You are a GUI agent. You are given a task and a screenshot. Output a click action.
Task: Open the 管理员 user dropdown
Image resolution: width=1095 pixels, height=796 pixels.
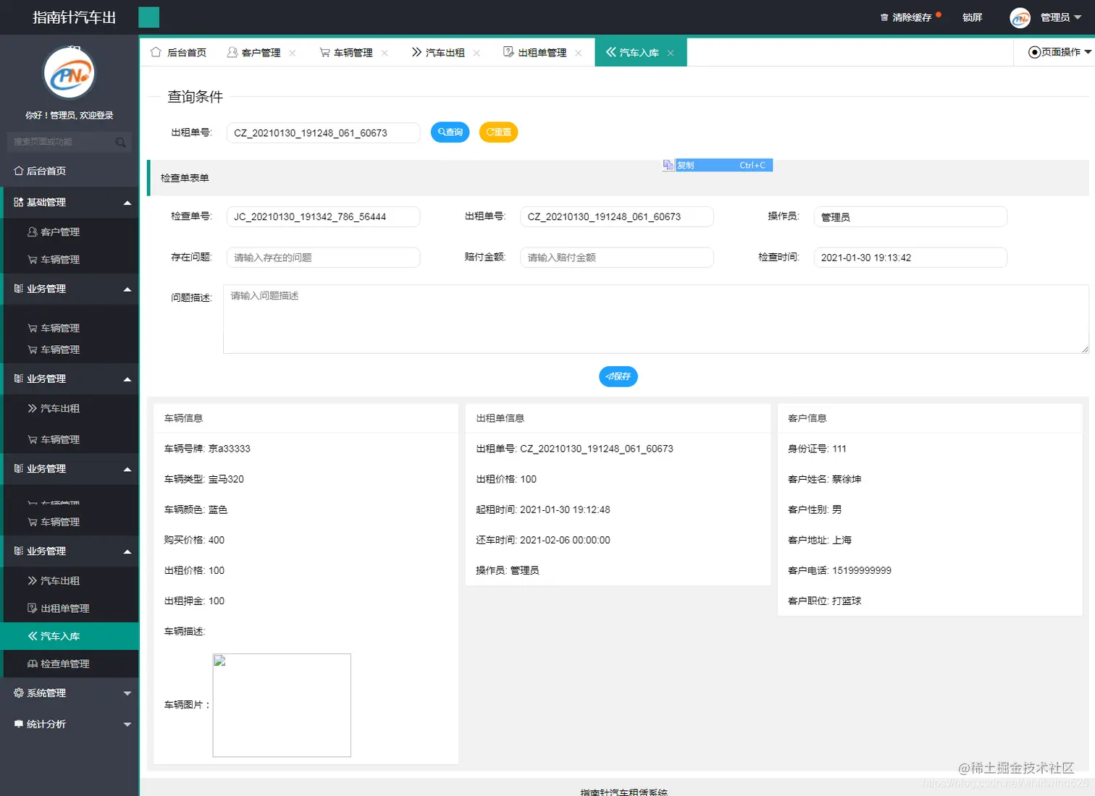(1061, 17)
